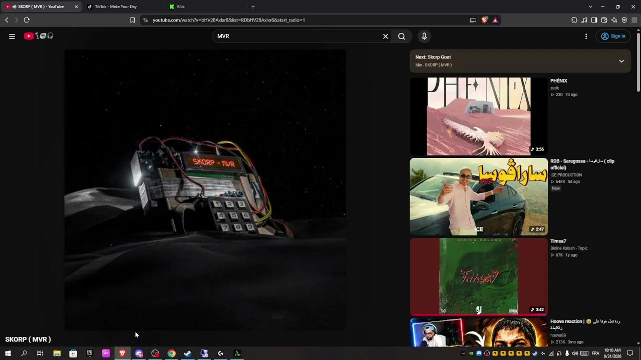
Task: Toggle the browser sidebar panel
Action: click(594, 20)
